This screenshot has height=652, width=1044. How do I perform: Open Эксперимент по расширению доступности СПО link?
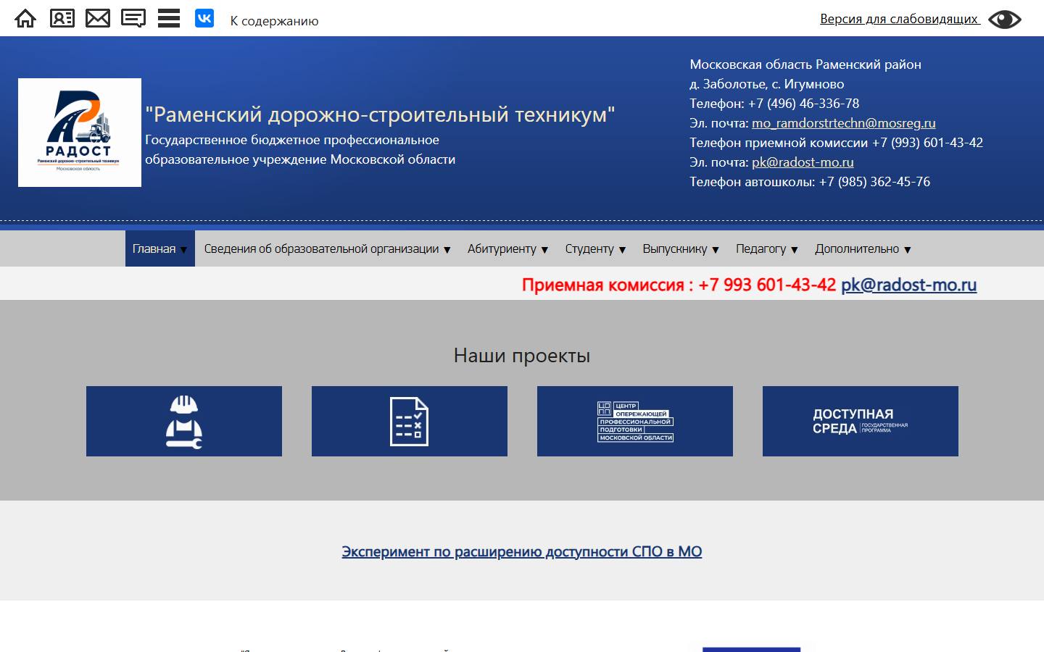coord(522,551)
